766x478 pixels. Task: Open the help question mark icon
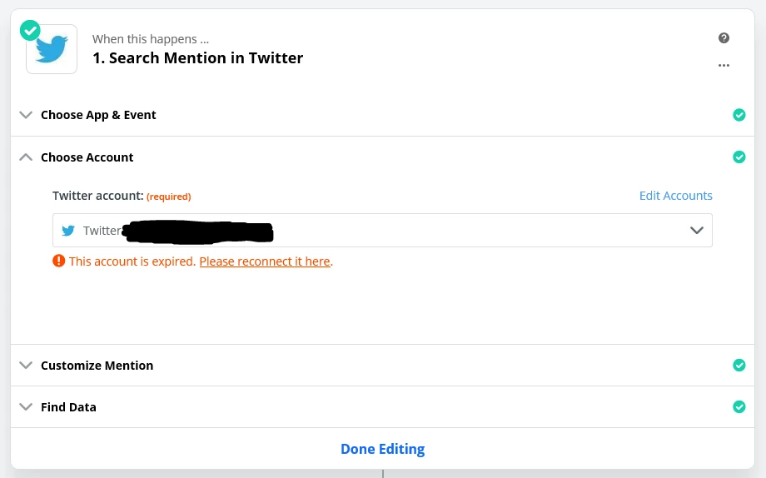pyautogui.click(x=724, y=38)
